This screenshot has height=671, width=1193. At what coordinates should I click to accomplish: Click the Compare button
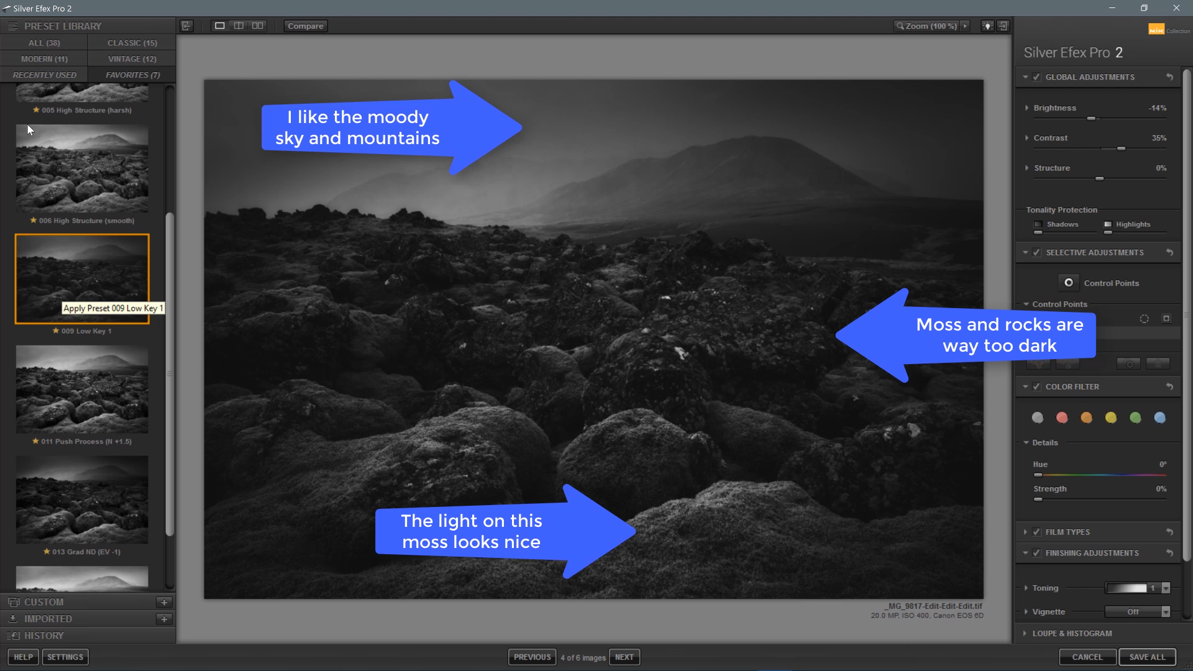[306, 26]
